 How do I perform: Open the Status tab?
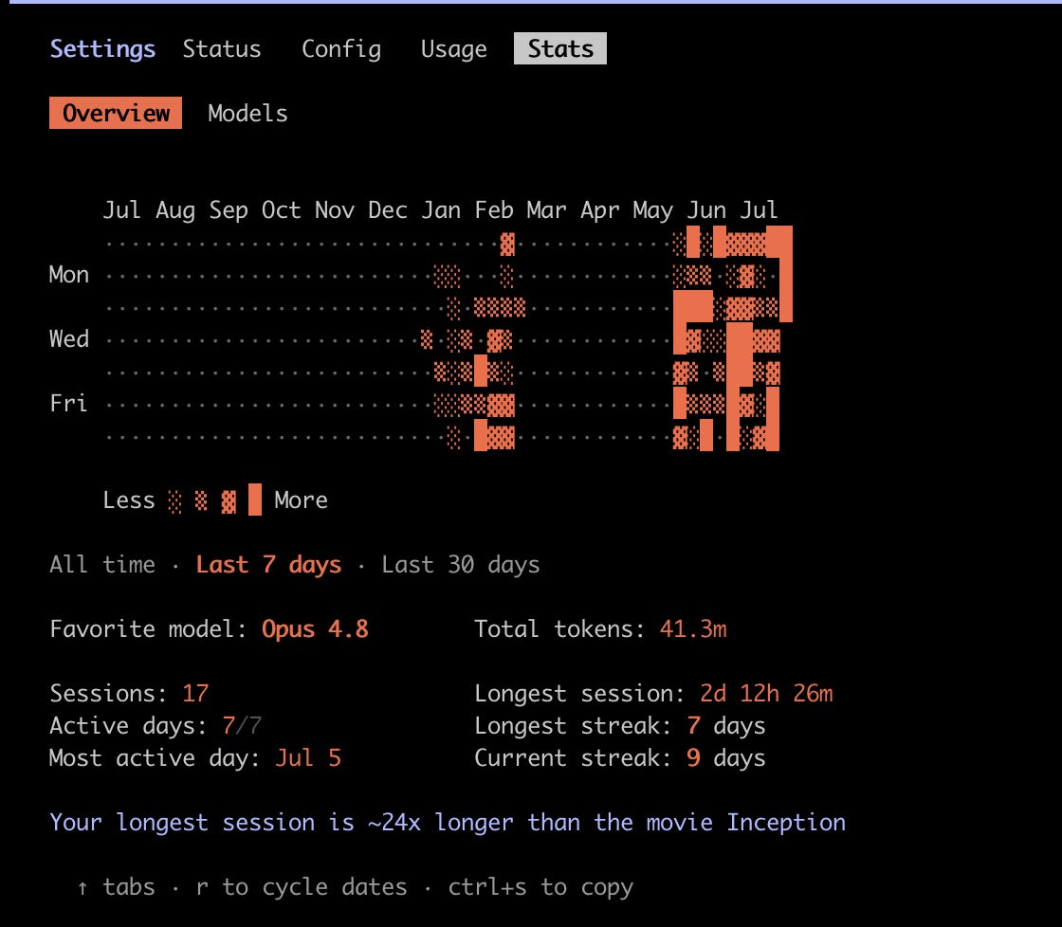(x=222, y=48)
